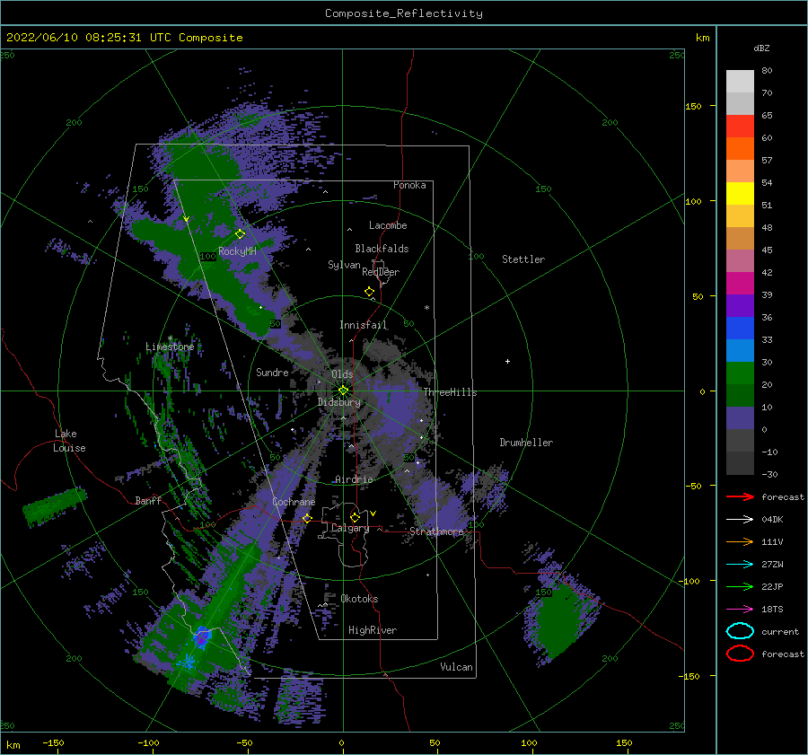Click the white 04DK arrow legend icon
The width and height of the screenshot is (808, 755).
[x=740, y=520]
